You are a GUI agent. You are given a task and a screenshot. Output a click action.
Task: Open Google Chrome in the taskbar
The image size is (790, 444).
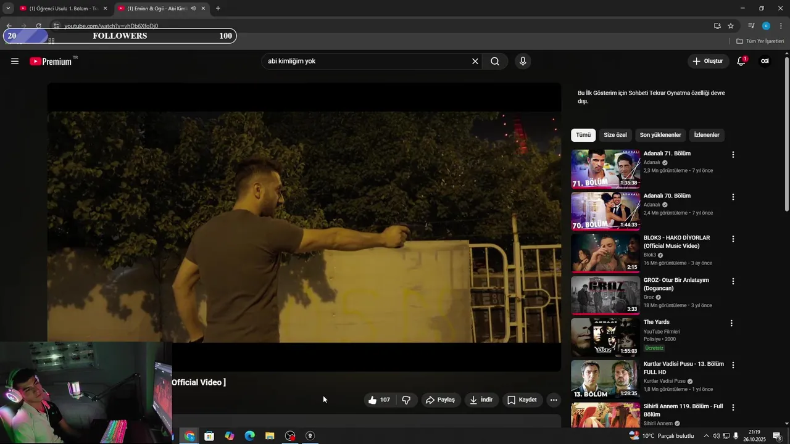tap(189, 436)
